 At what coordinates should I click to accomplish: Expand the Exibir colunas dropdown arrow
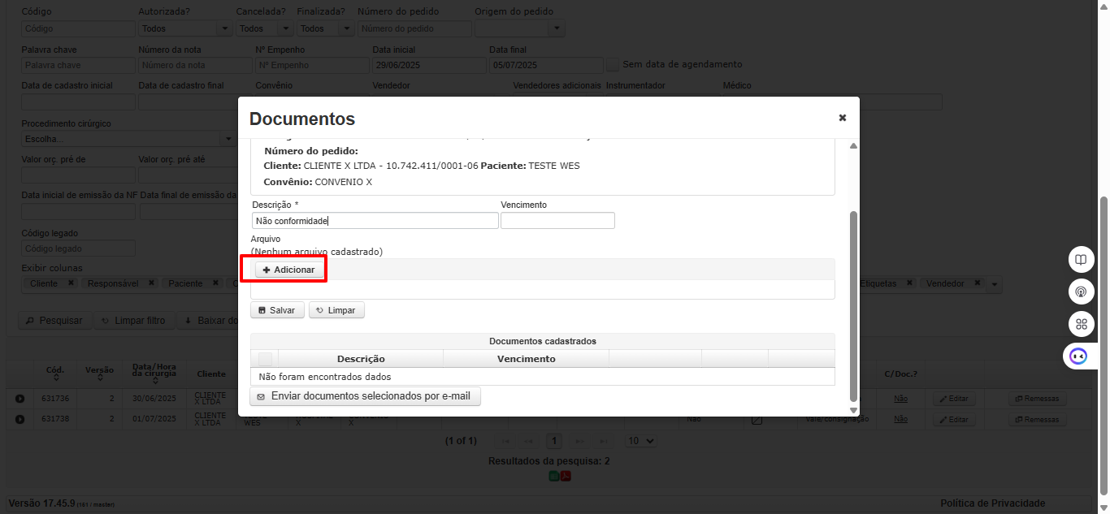[995, 284]
